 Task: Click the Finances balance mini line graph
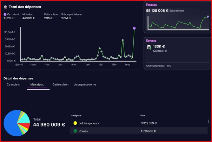tap(178, 24)
